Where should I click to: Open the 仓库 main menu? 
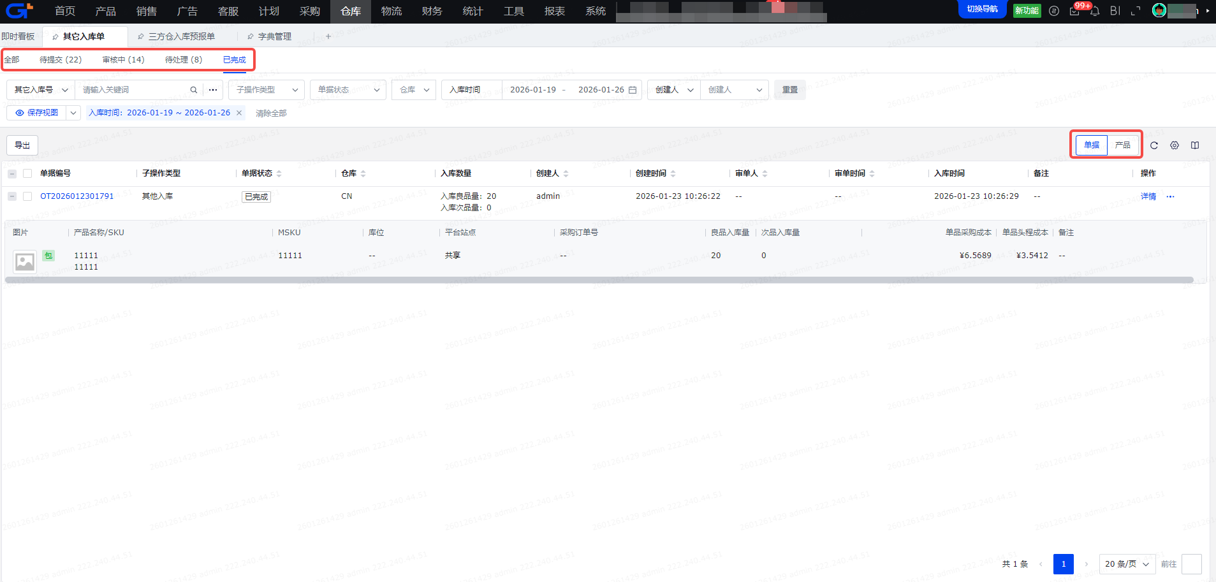351,11
